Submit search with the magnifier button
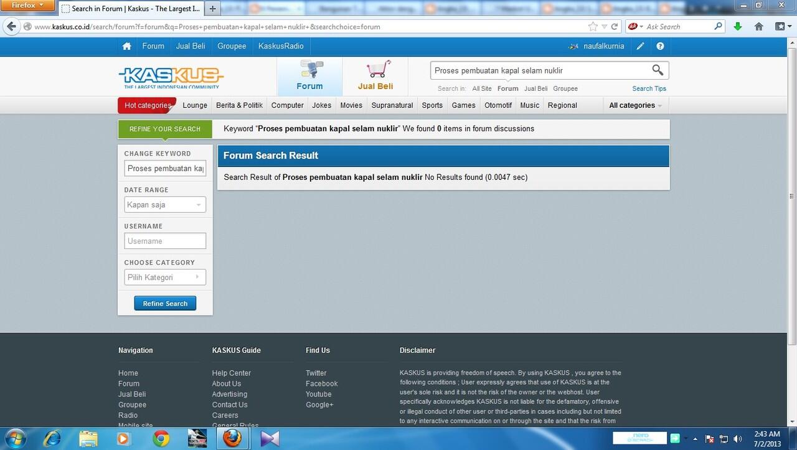The image size is (797, 450). (x=658, y=70)
